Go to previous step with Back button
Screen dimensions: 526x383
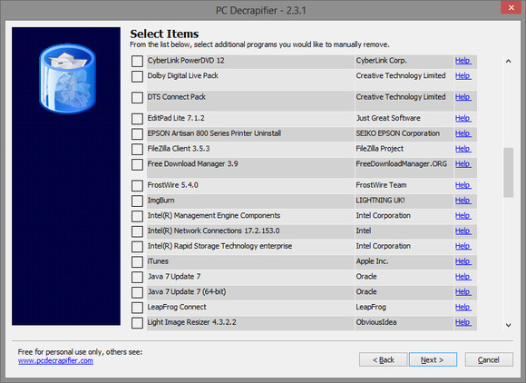point(383,359)
